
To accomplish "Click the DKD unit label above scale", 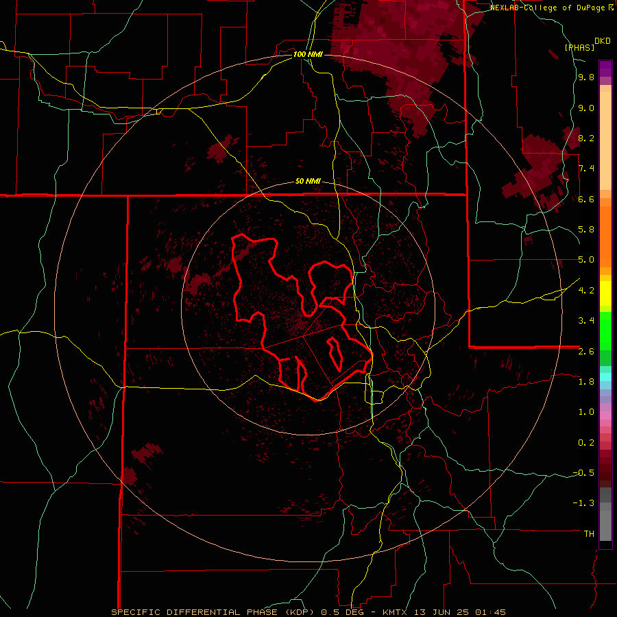I will (x=603, y=41).
